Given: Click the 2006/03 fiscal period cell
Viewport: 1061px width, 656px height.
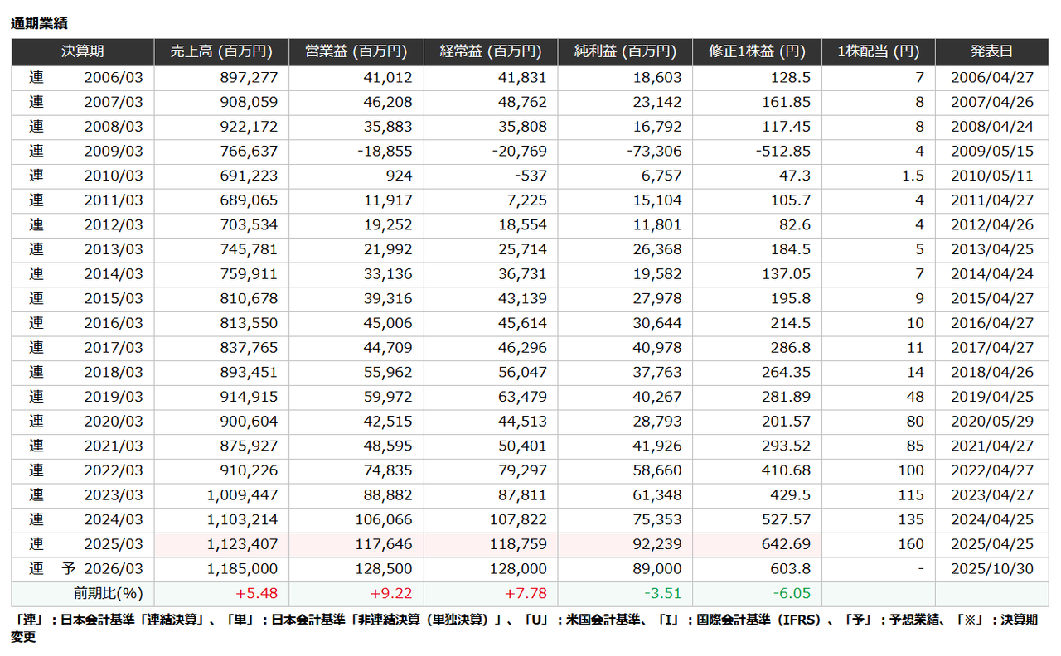Looking at the screenshot, I should (113, 78).
